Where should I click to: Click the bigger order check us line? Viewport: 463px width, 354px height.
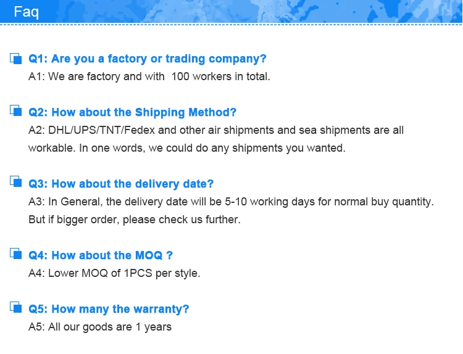coord(135,220)
